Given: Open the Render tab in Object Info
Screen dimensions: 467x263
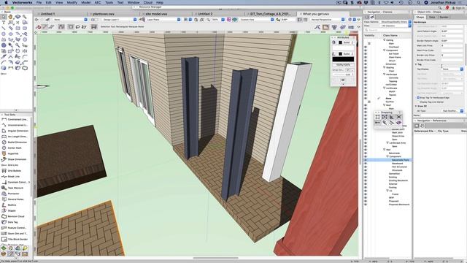Looking at the screenshot, I should click(x=444, y=18).
